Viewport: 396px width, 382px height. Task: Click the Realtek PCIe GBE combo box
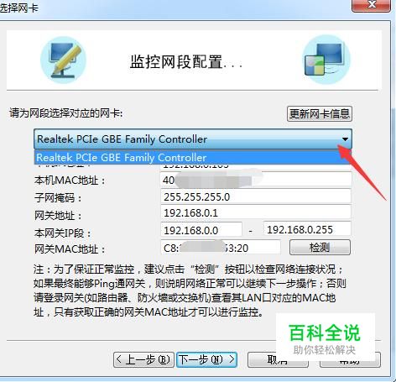193,139
